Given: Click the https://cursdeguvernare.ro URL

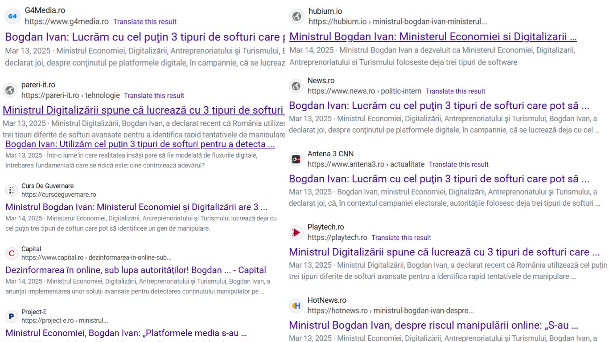Looking at the screenshot, I should tap(59, 195).
